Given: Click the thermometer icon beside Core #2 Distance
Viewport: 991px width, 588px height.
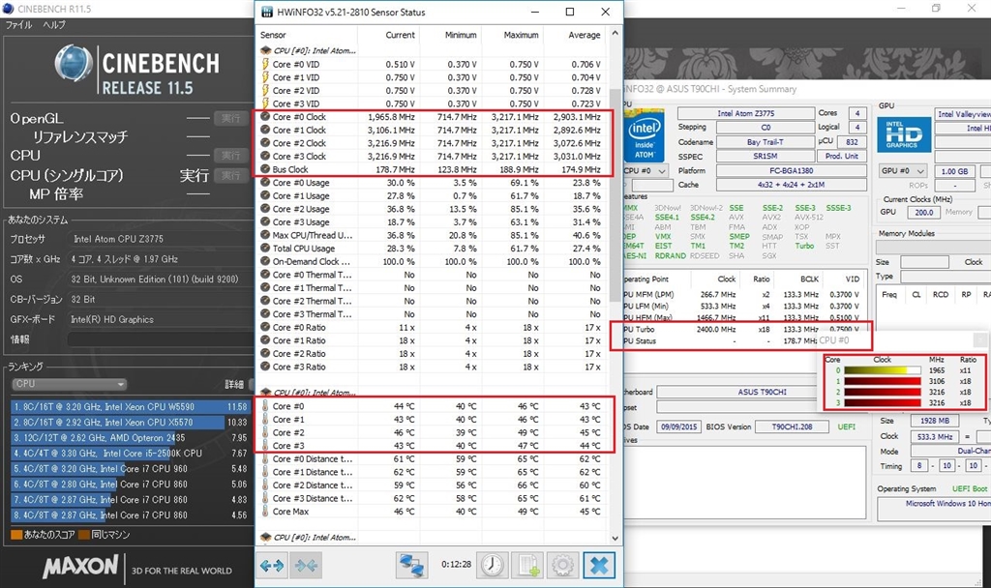Looking at the screenshot, I should (x=265, y=485).
